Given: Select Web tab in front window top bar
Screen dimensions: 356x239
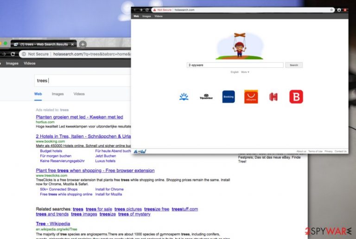Looking at the screenshot, I should coord(136,16).
